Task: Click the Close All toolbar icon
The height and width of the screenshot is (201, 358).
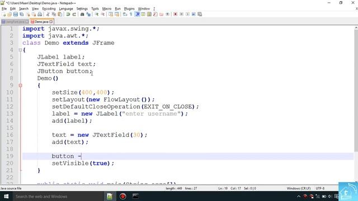Action: tap(34, 15)
